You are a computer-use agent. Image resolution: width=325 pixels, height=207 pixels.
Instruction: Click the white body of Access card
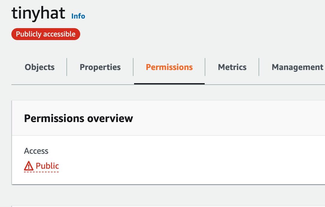point(186,159)
